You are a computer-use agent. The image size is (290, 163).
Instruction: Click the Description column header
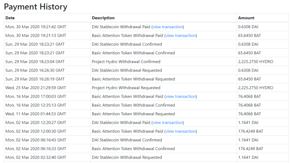103,18
